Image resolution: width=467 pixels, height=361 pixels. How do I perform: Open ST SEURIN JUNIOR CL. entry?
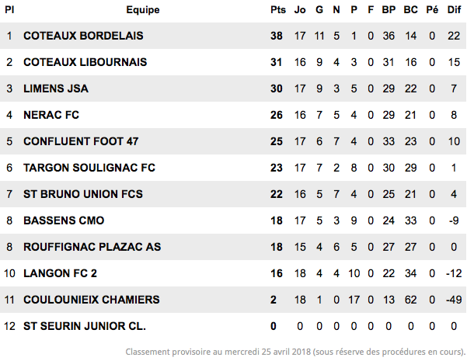pos(85,326)
